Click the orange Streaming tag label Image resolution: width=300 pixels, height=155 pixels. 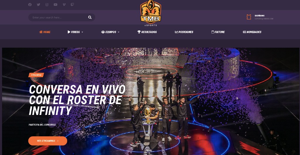click(x=36, y=75)
